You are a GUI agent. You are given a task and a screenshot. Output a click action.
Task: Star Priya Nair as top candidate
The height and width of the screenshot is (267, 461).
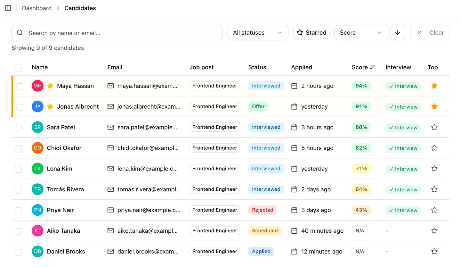[434, 210]
